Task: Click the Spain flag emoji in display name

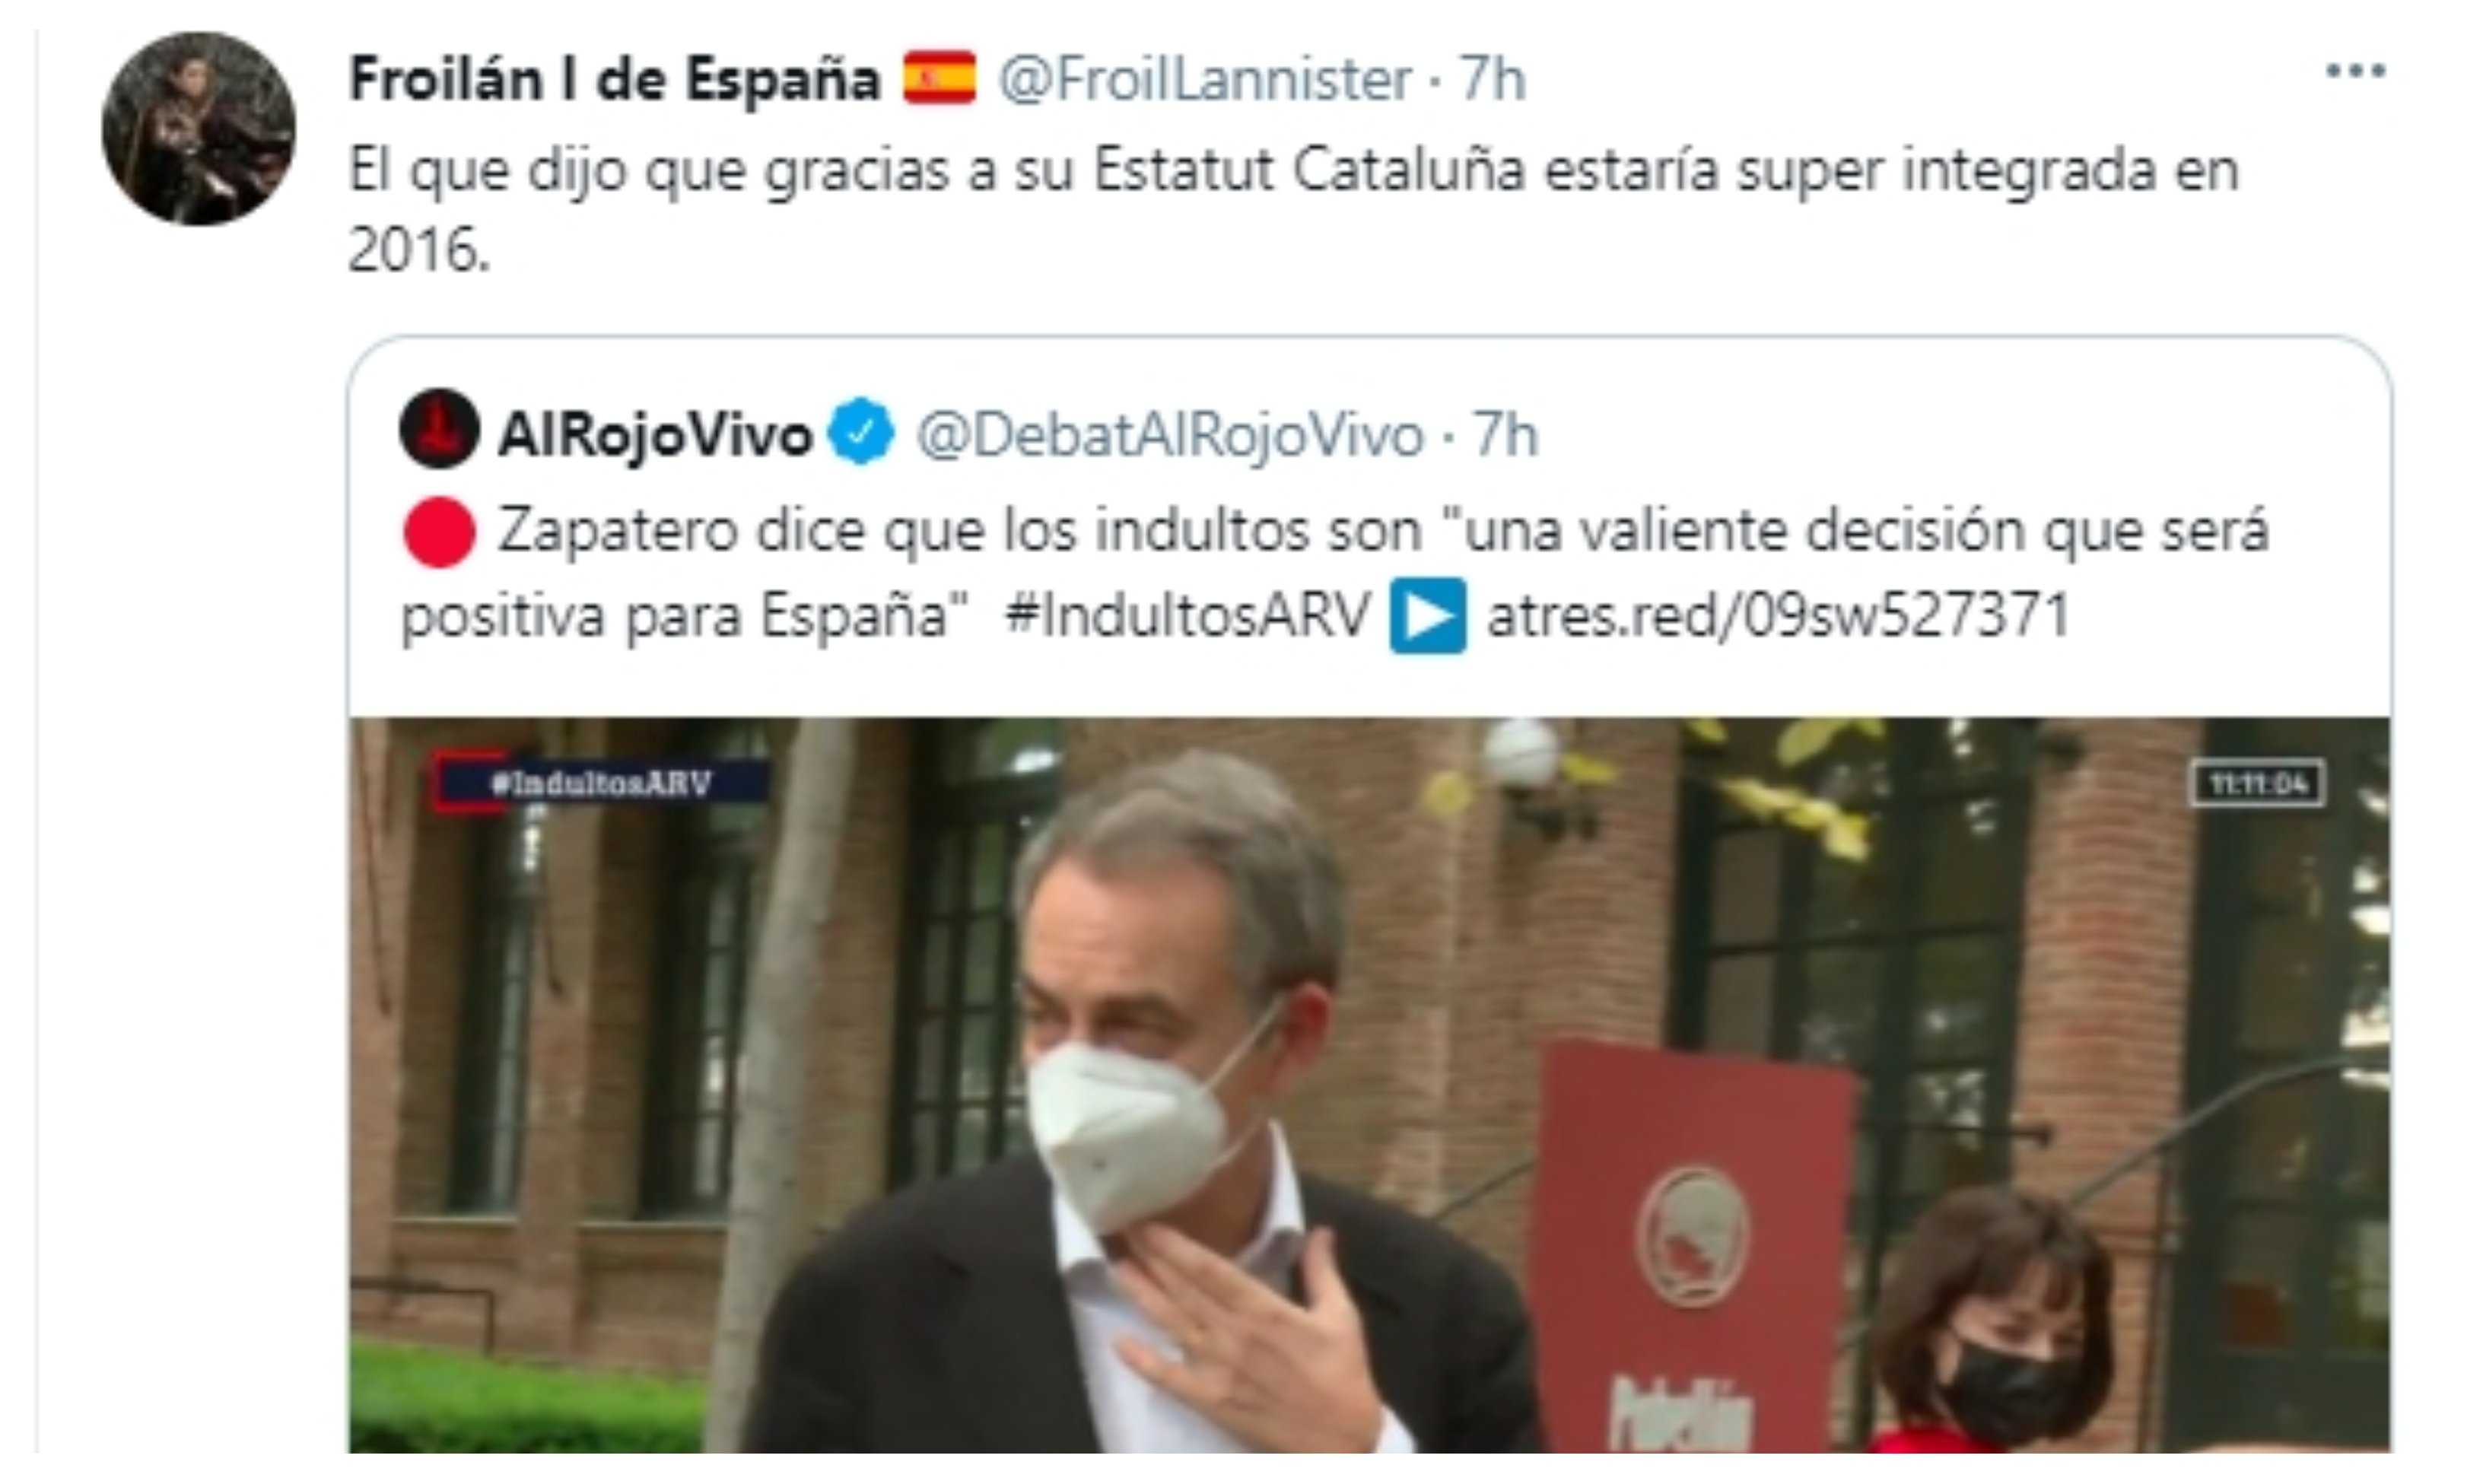Action: 939,78
